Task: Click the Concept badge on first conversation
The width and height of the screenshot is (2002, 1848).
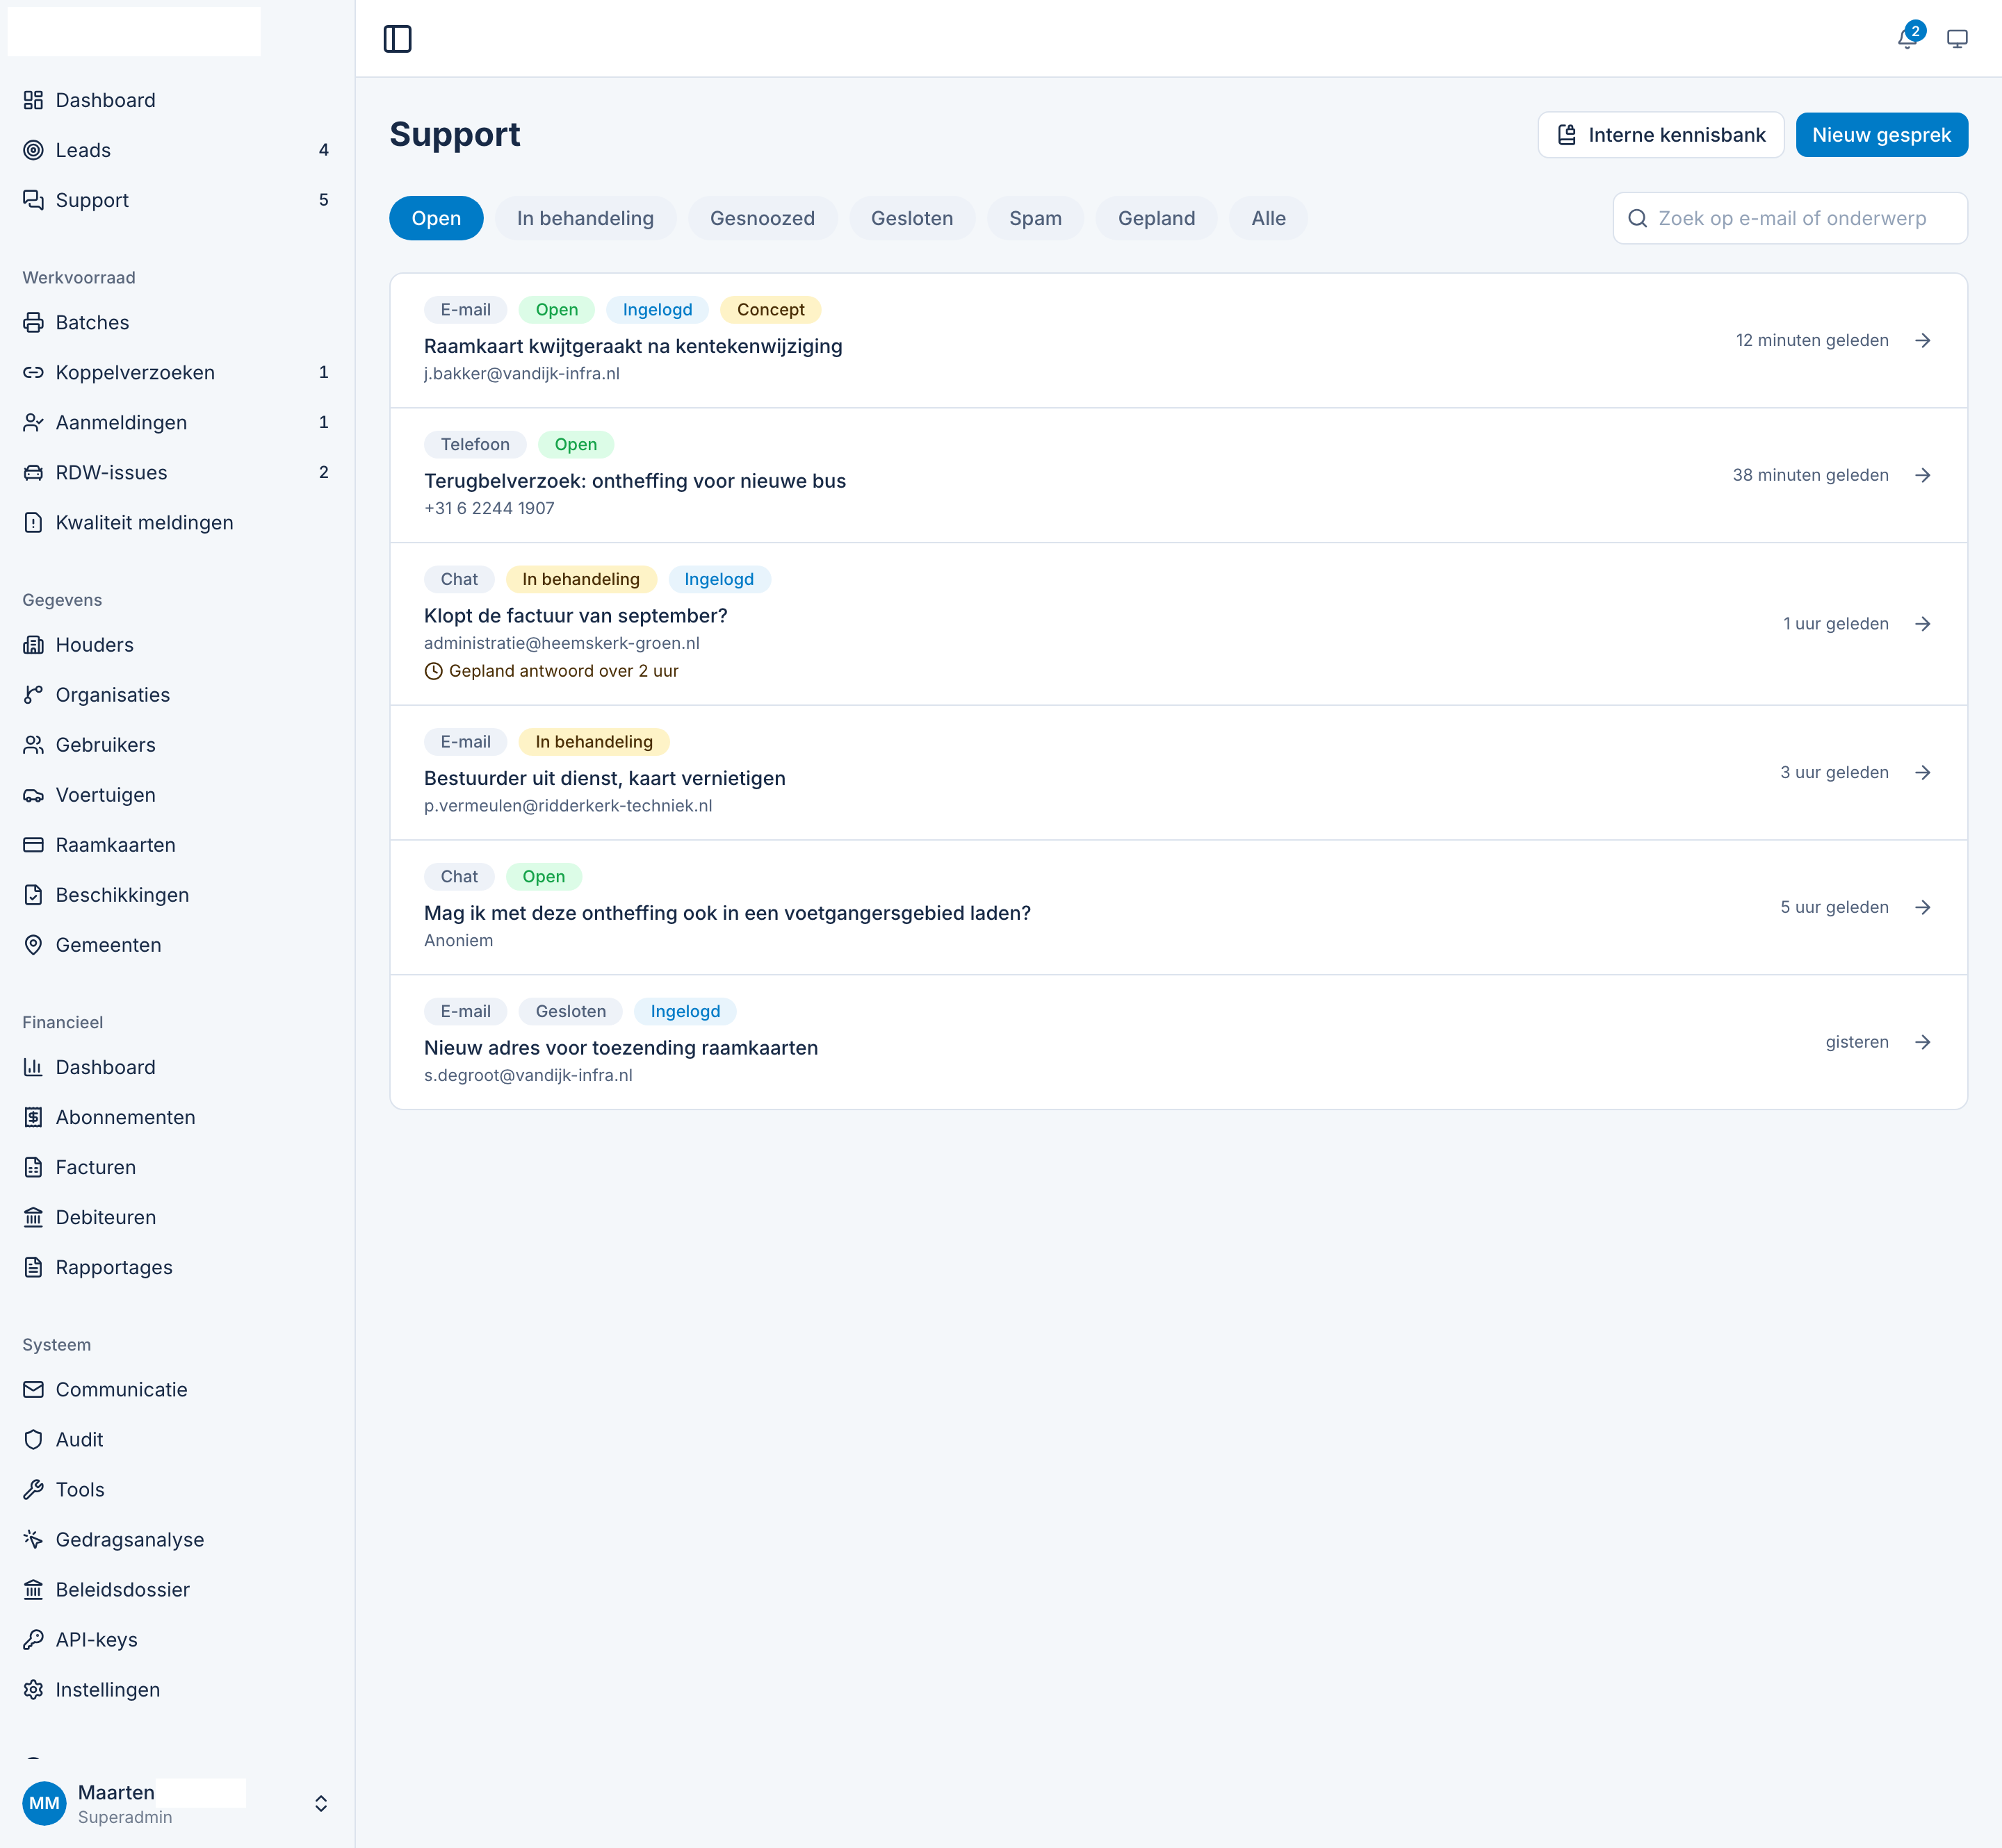Action: (x=770, y=310)
